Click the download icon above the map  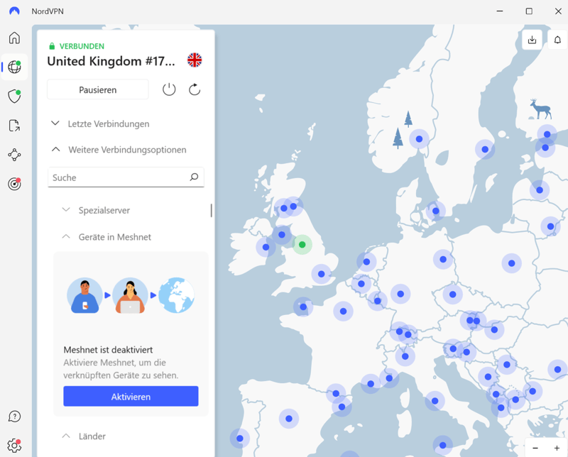pyautogui.click(x=532, y=40)
